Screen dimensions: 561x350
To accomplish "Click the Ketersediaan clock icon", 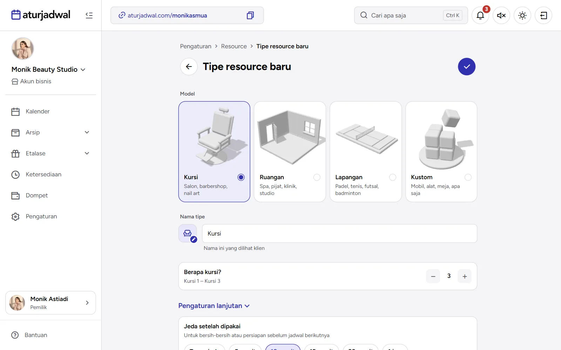I will [x=15, y=175].
